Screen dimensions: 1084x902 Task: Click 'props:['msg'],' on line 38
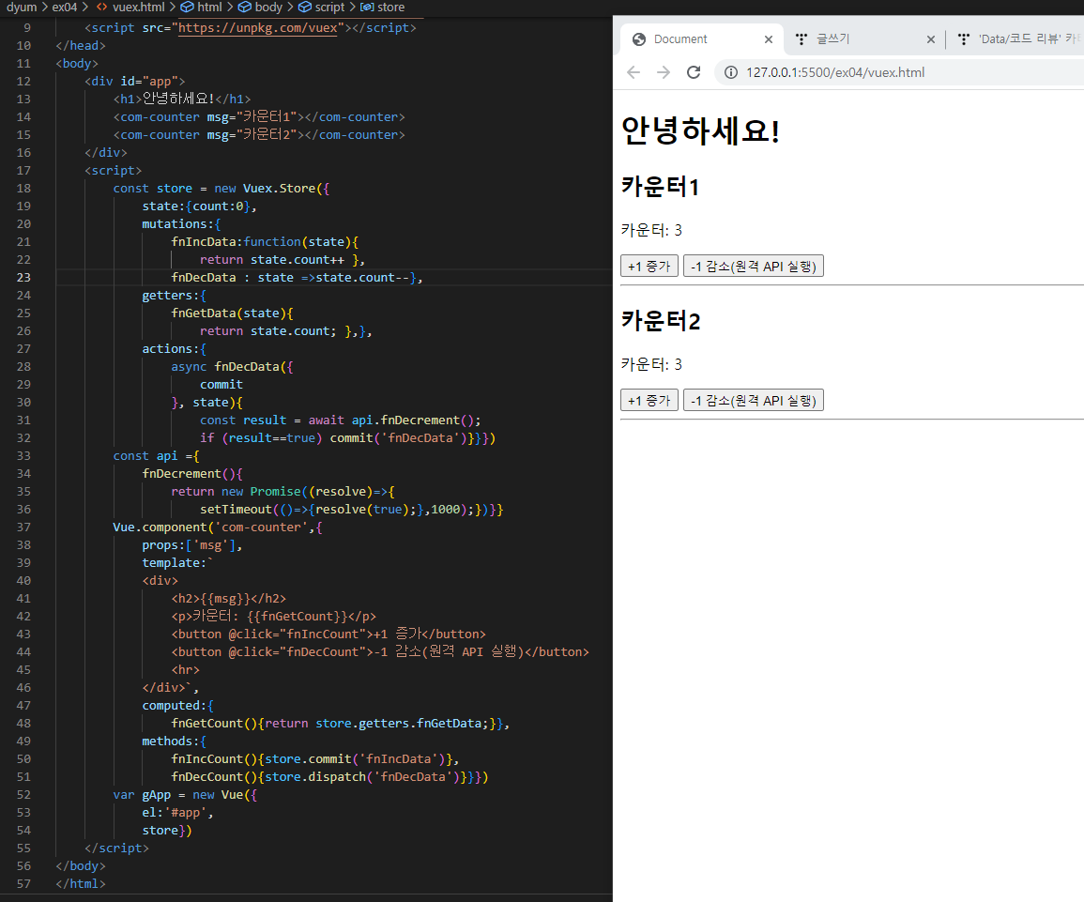coord(192,545)
